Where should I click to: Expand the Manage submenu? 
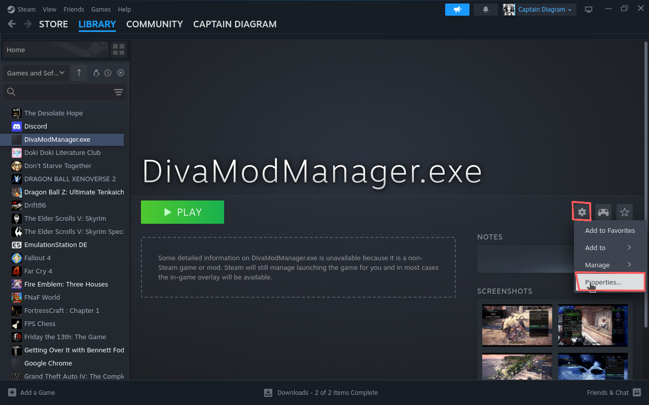coord(610,265)
